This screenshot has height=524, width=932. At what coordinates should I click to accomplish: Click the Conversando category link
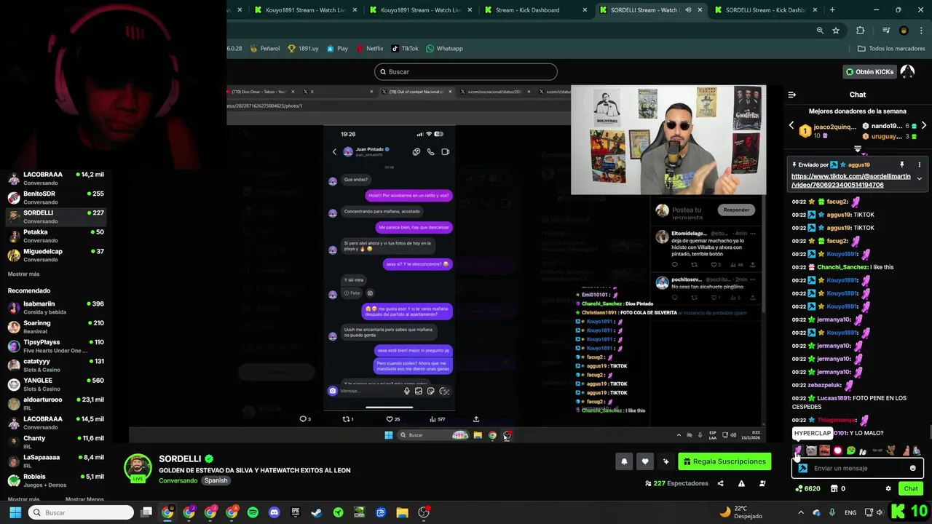pos(178,480)
